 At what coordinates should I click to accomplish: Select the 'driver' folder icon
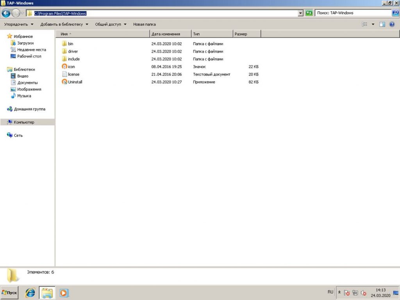point(64,51)
